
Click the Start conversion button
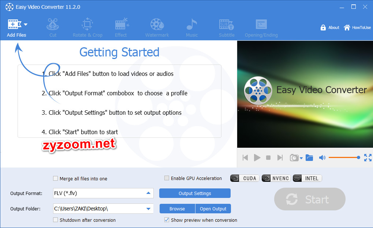pos(310,199)
